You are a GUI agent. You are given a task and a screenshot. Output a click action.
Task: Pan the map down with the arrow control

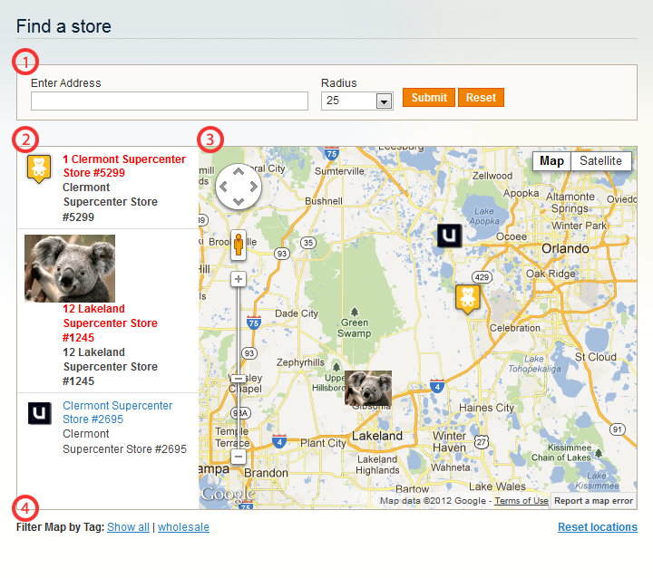[239, 202]
